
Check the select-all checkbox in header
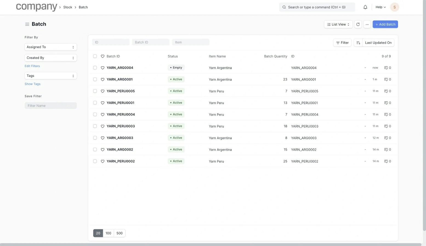click(x=95, y=56)
